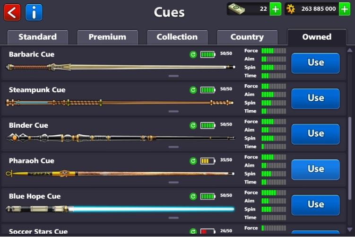Click the 26/50 charge value

(x=226, y=231)
